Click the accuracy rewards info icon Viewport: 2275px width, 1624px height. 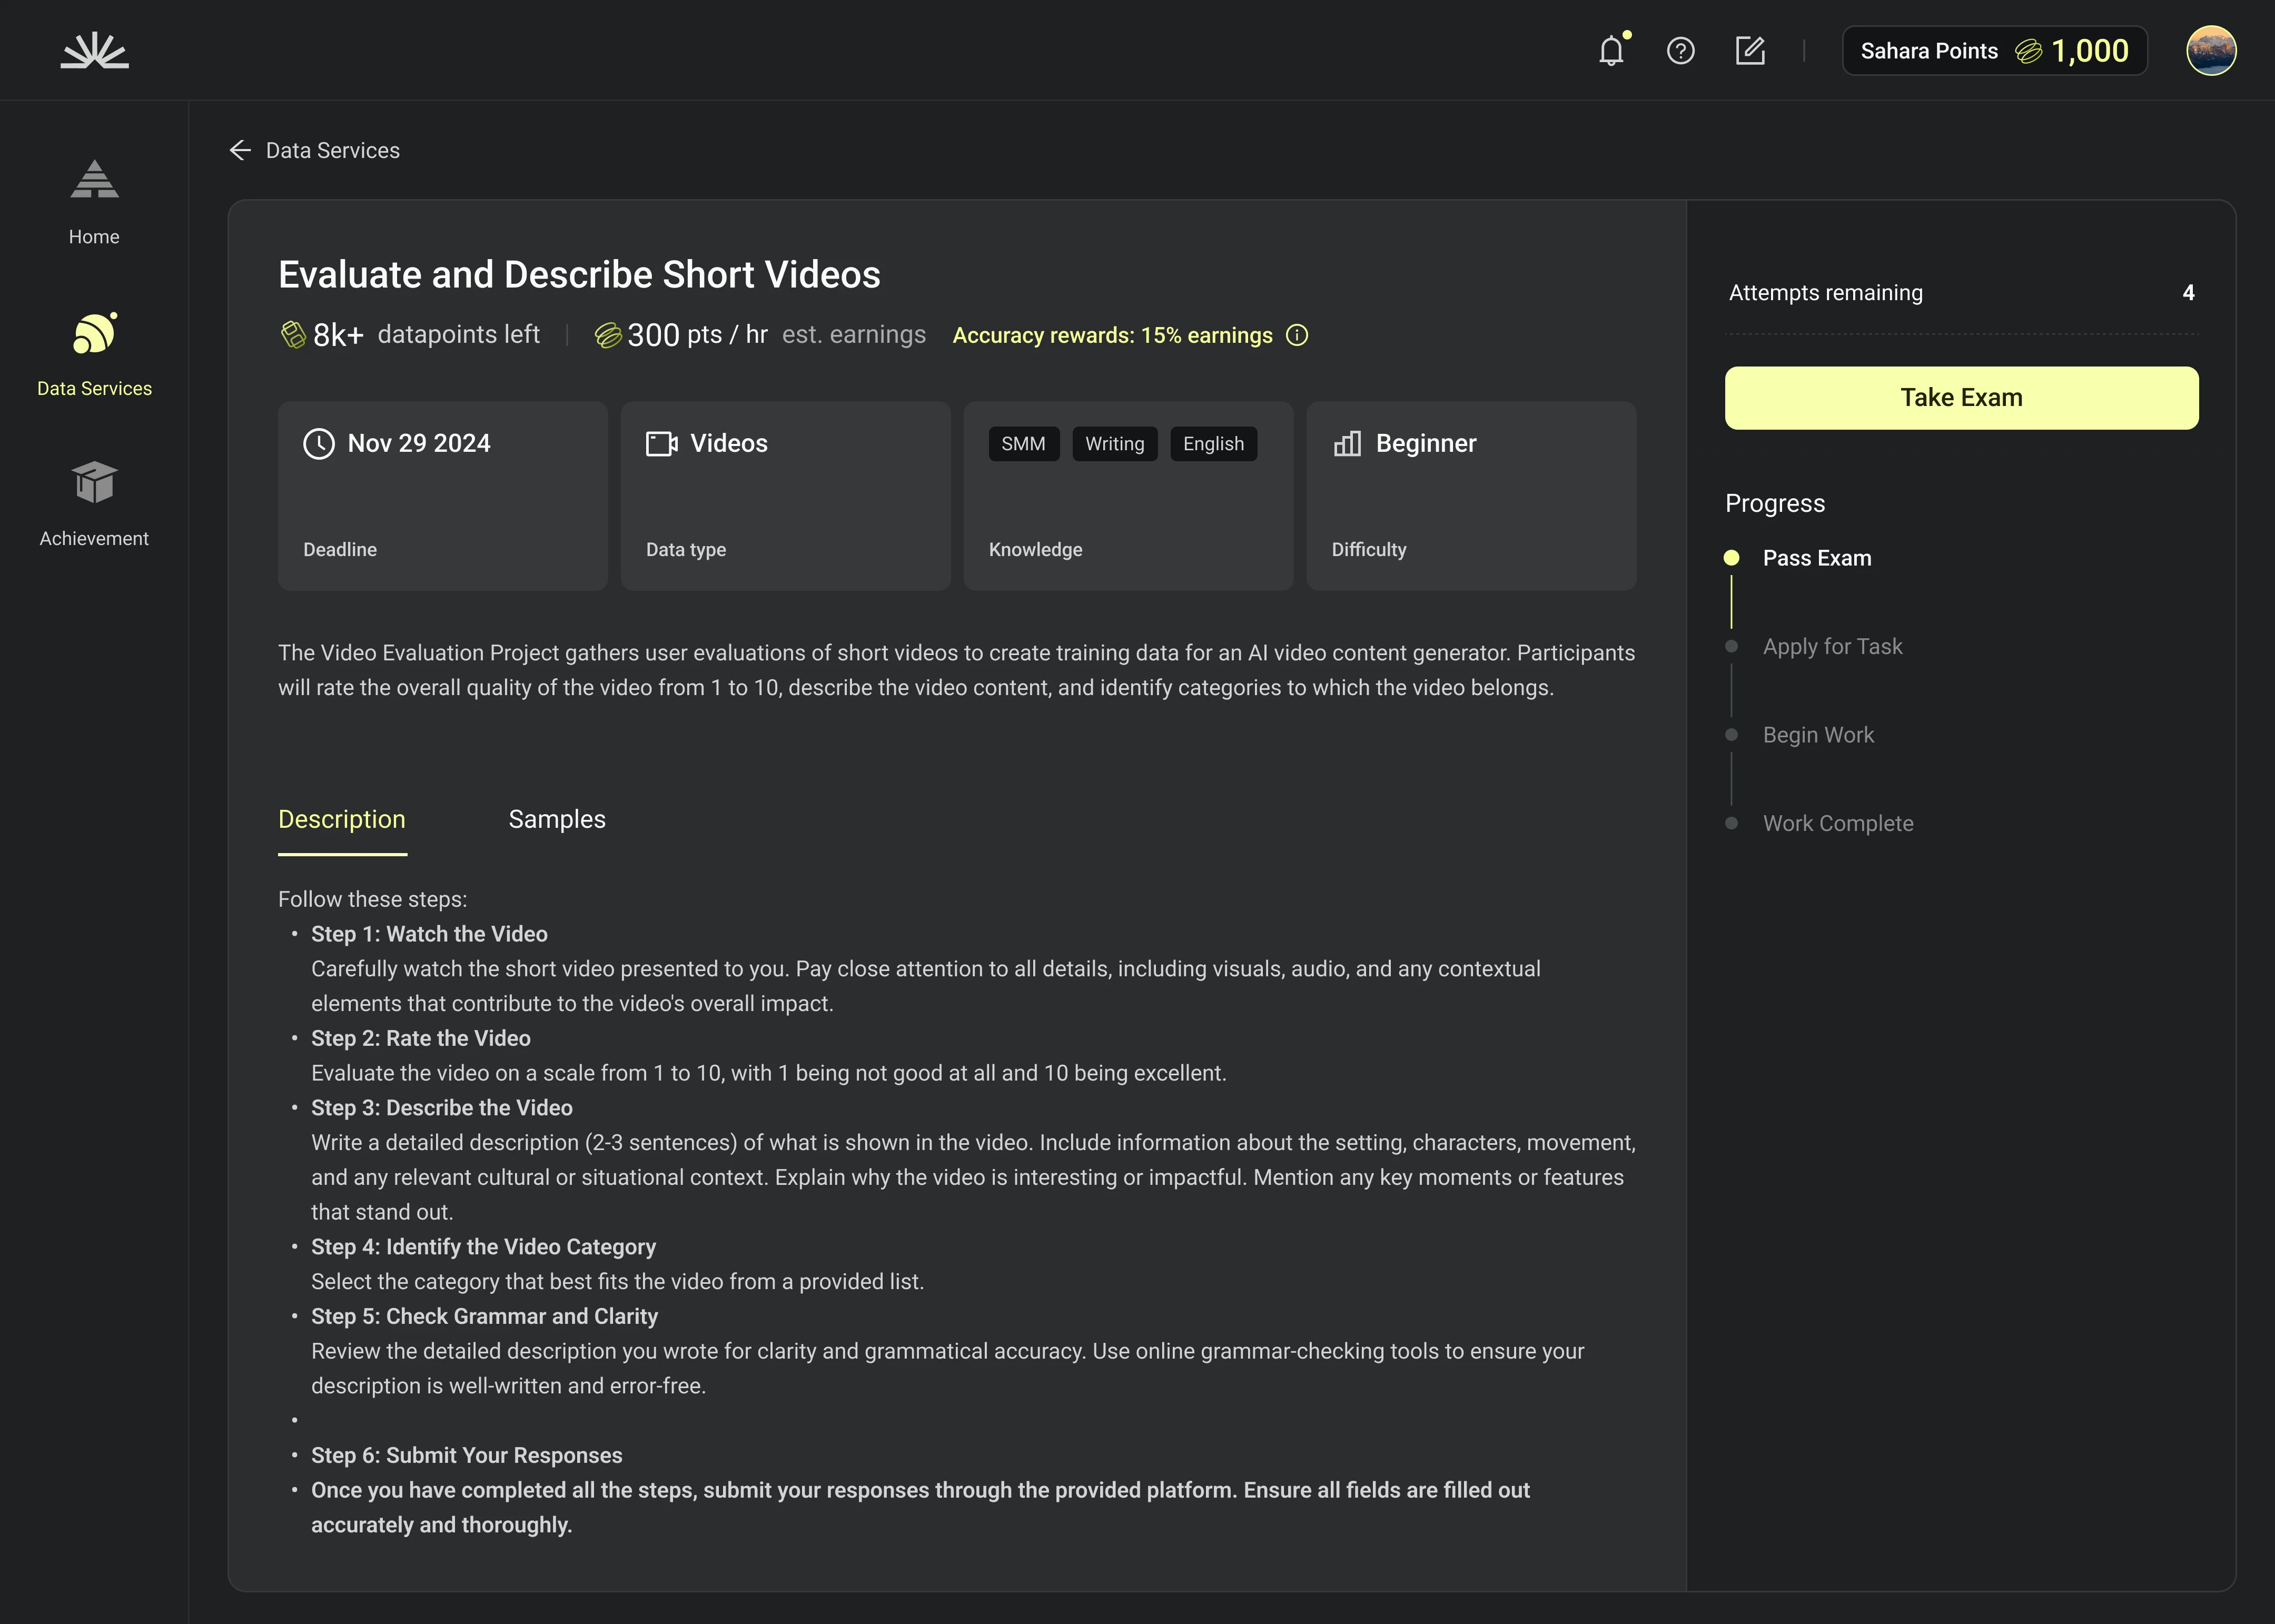click(1297, 335)
